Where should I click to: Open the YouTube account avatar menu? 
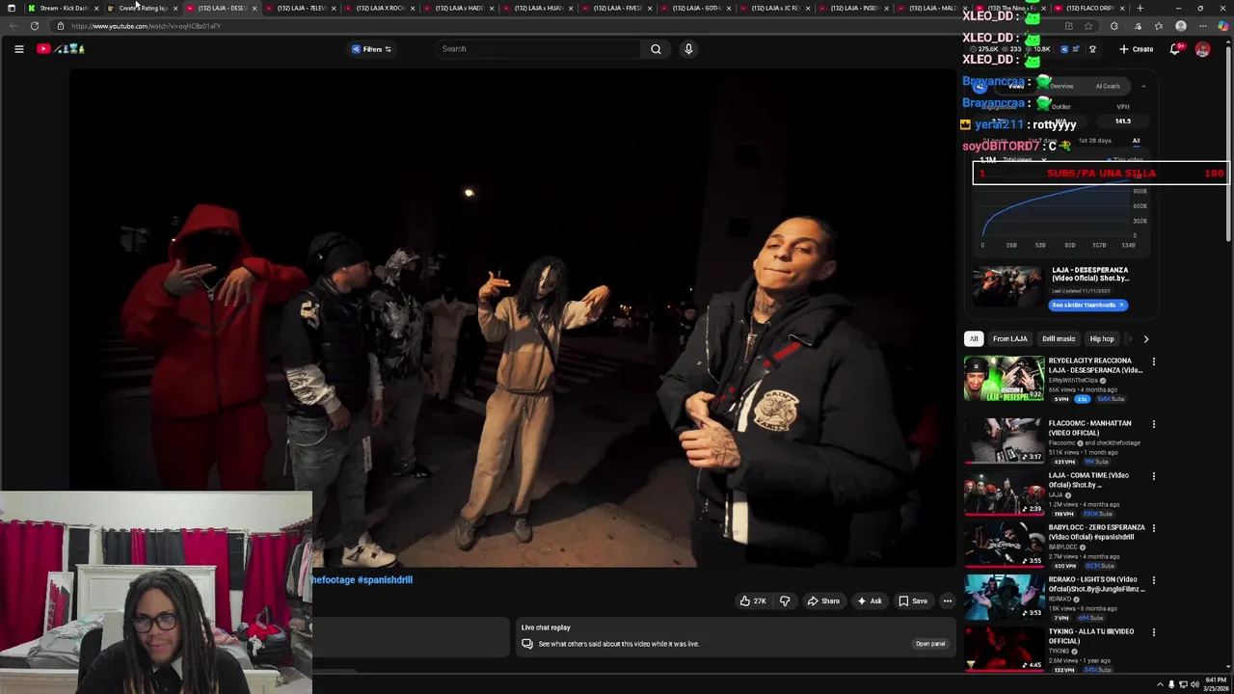click(x=1202, y=49)
